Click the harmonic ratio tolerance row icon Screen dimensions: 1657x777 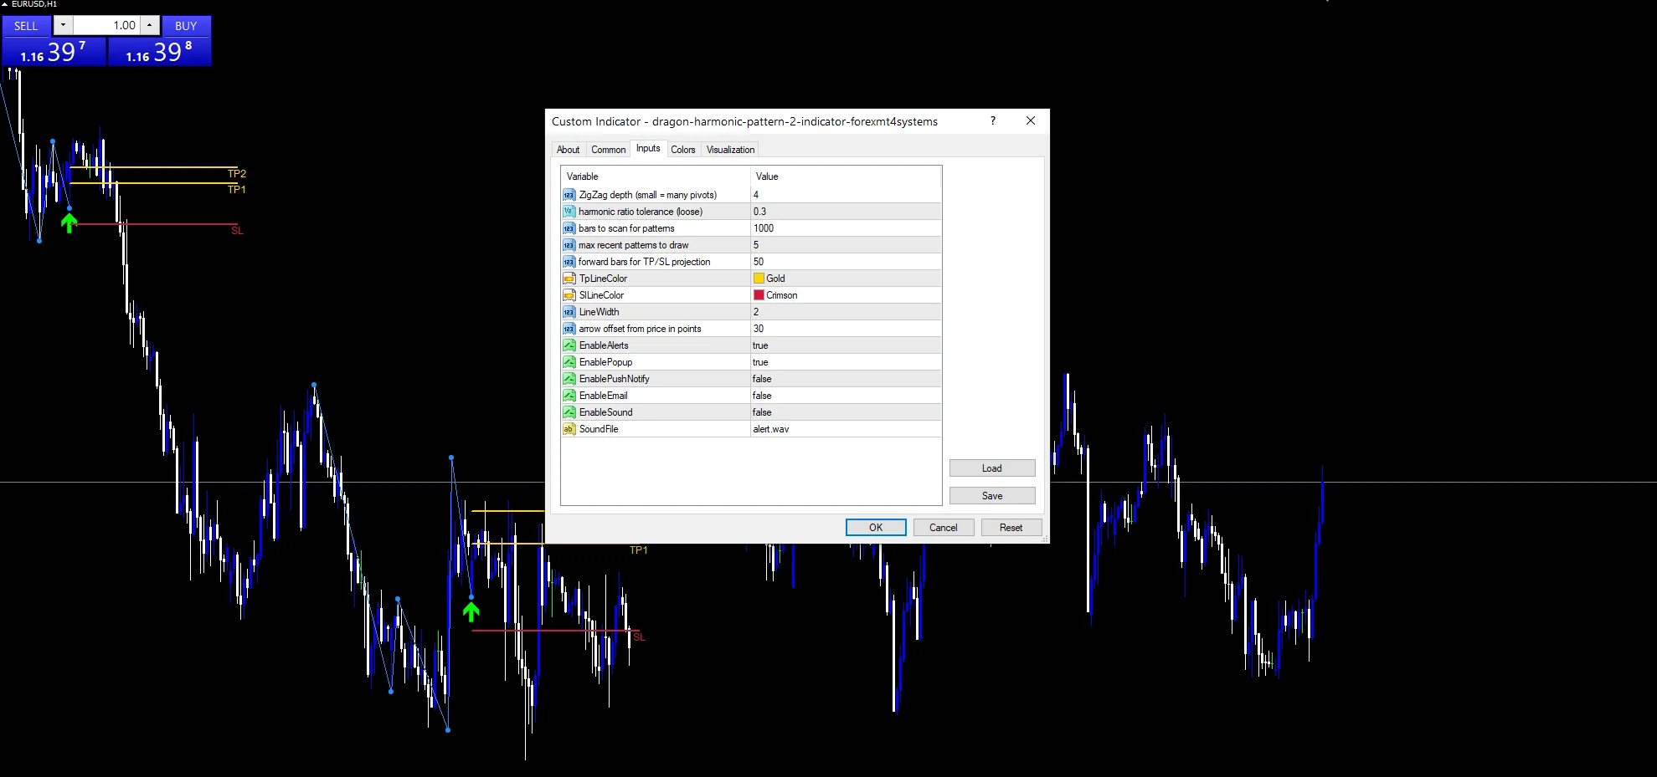pyautogui.click(x=569, y=212)
